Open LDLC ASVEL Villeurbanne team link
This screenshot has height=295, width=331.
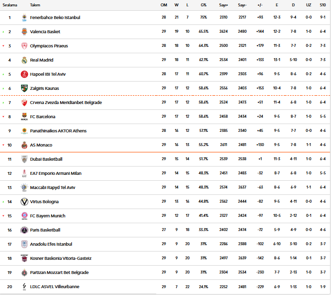(x=54, y=287)
